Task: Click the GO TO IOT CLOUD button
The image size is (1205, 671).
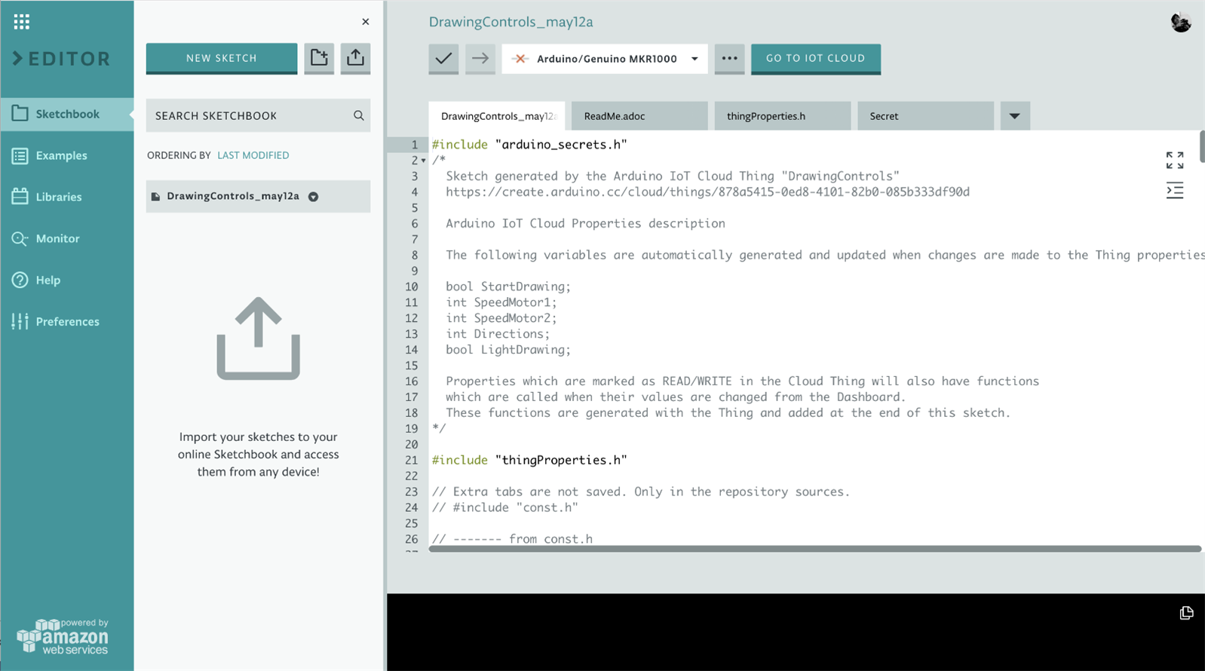Action: [x=815, y=58]
